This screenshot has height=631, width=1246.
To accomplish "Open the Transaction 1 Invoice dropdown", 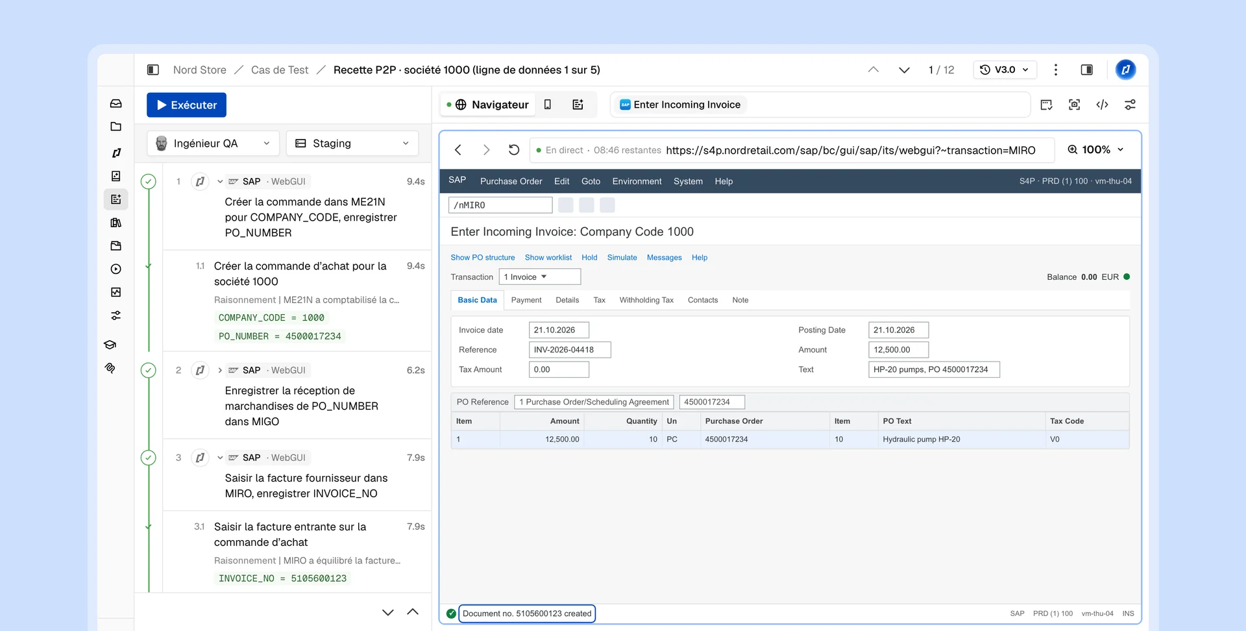I will [539, 277].
